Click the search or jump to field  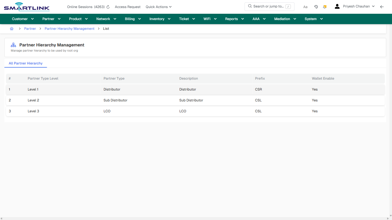[269, 6]
